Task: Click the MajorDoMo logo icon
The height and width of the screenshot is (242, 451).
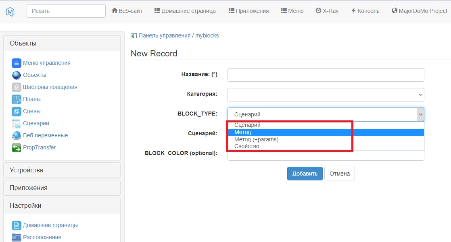Action: (10, 11)
